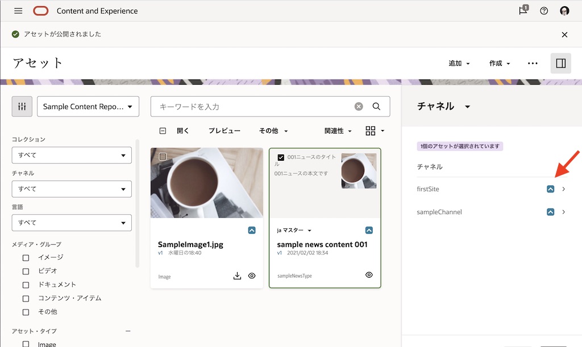Enable the イメージ media group filter
Screen dimensions: 582x347
click(25, 257)
